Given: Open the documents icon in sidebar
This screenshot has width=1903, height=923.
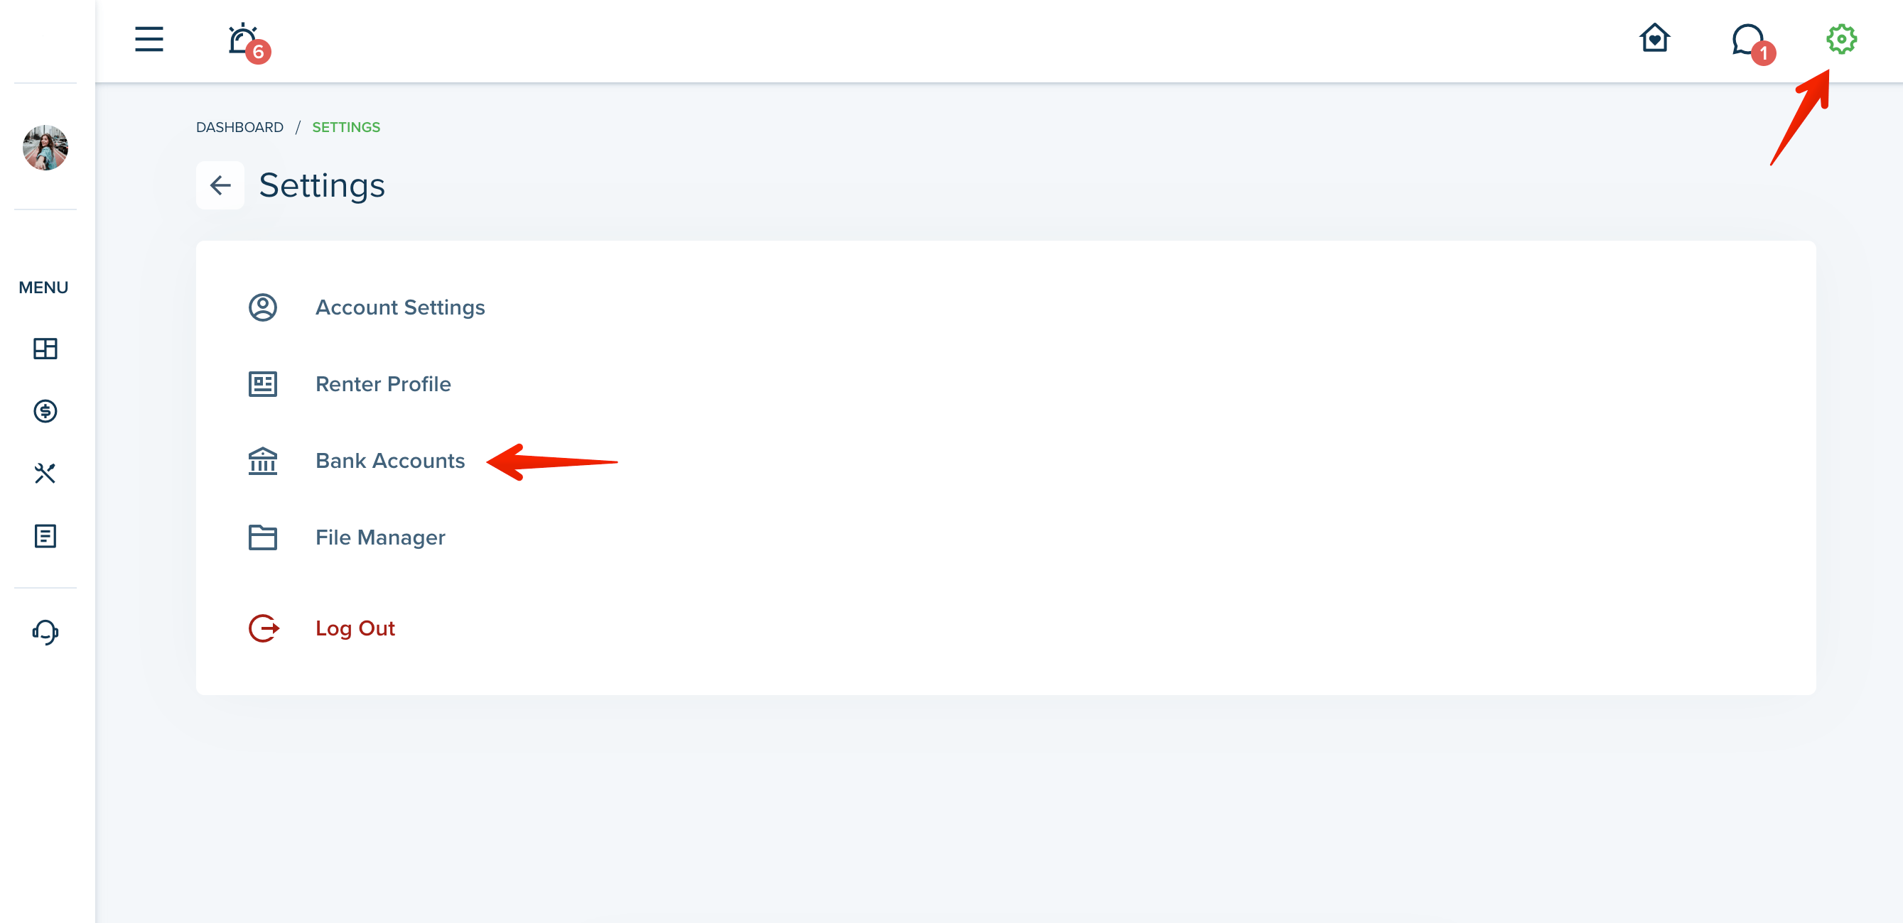Looking at the screenshot, I should (x=45, y=536).
